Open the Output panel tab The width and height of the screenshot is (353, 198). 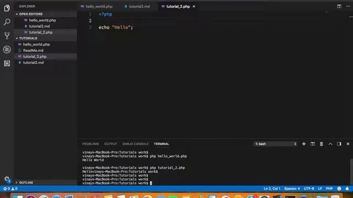[110, 144]
